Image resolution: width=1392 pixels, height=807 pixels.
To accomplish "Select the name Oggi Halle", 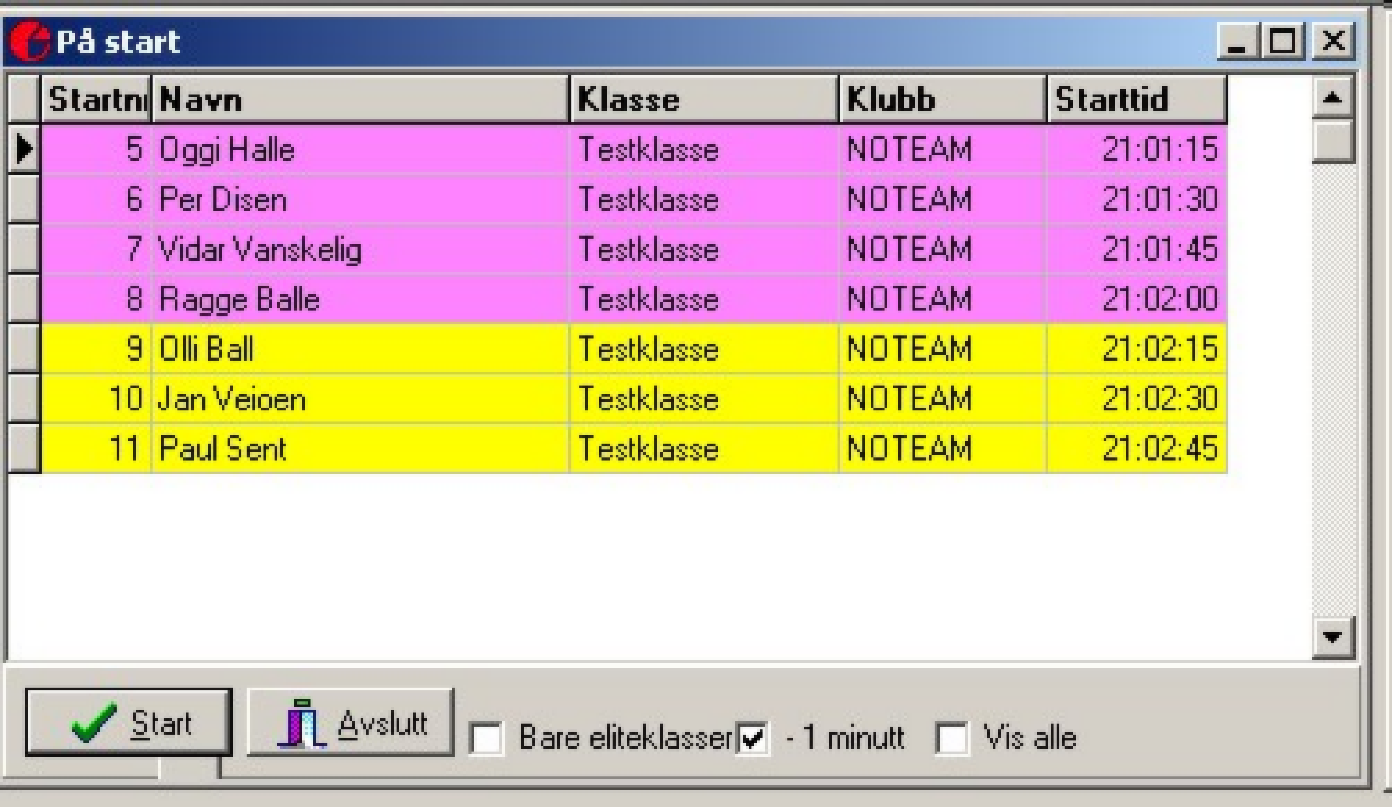I will [227, 150].
